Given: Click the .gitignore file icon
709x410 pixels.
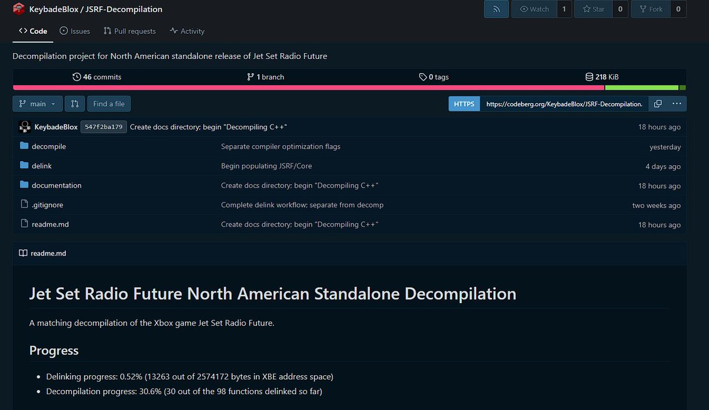Looking at the screenshot, I should pyautogui.click(x=24, y=205).
